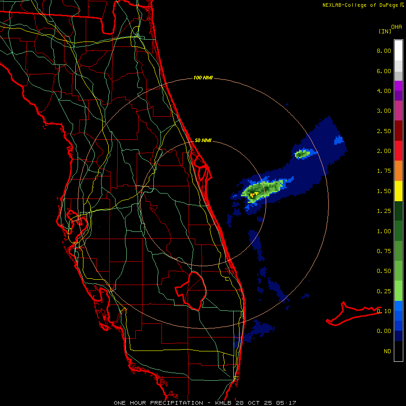Click the 100 NMI range ring label
The image size is (406, 406).
click(203, 78)
